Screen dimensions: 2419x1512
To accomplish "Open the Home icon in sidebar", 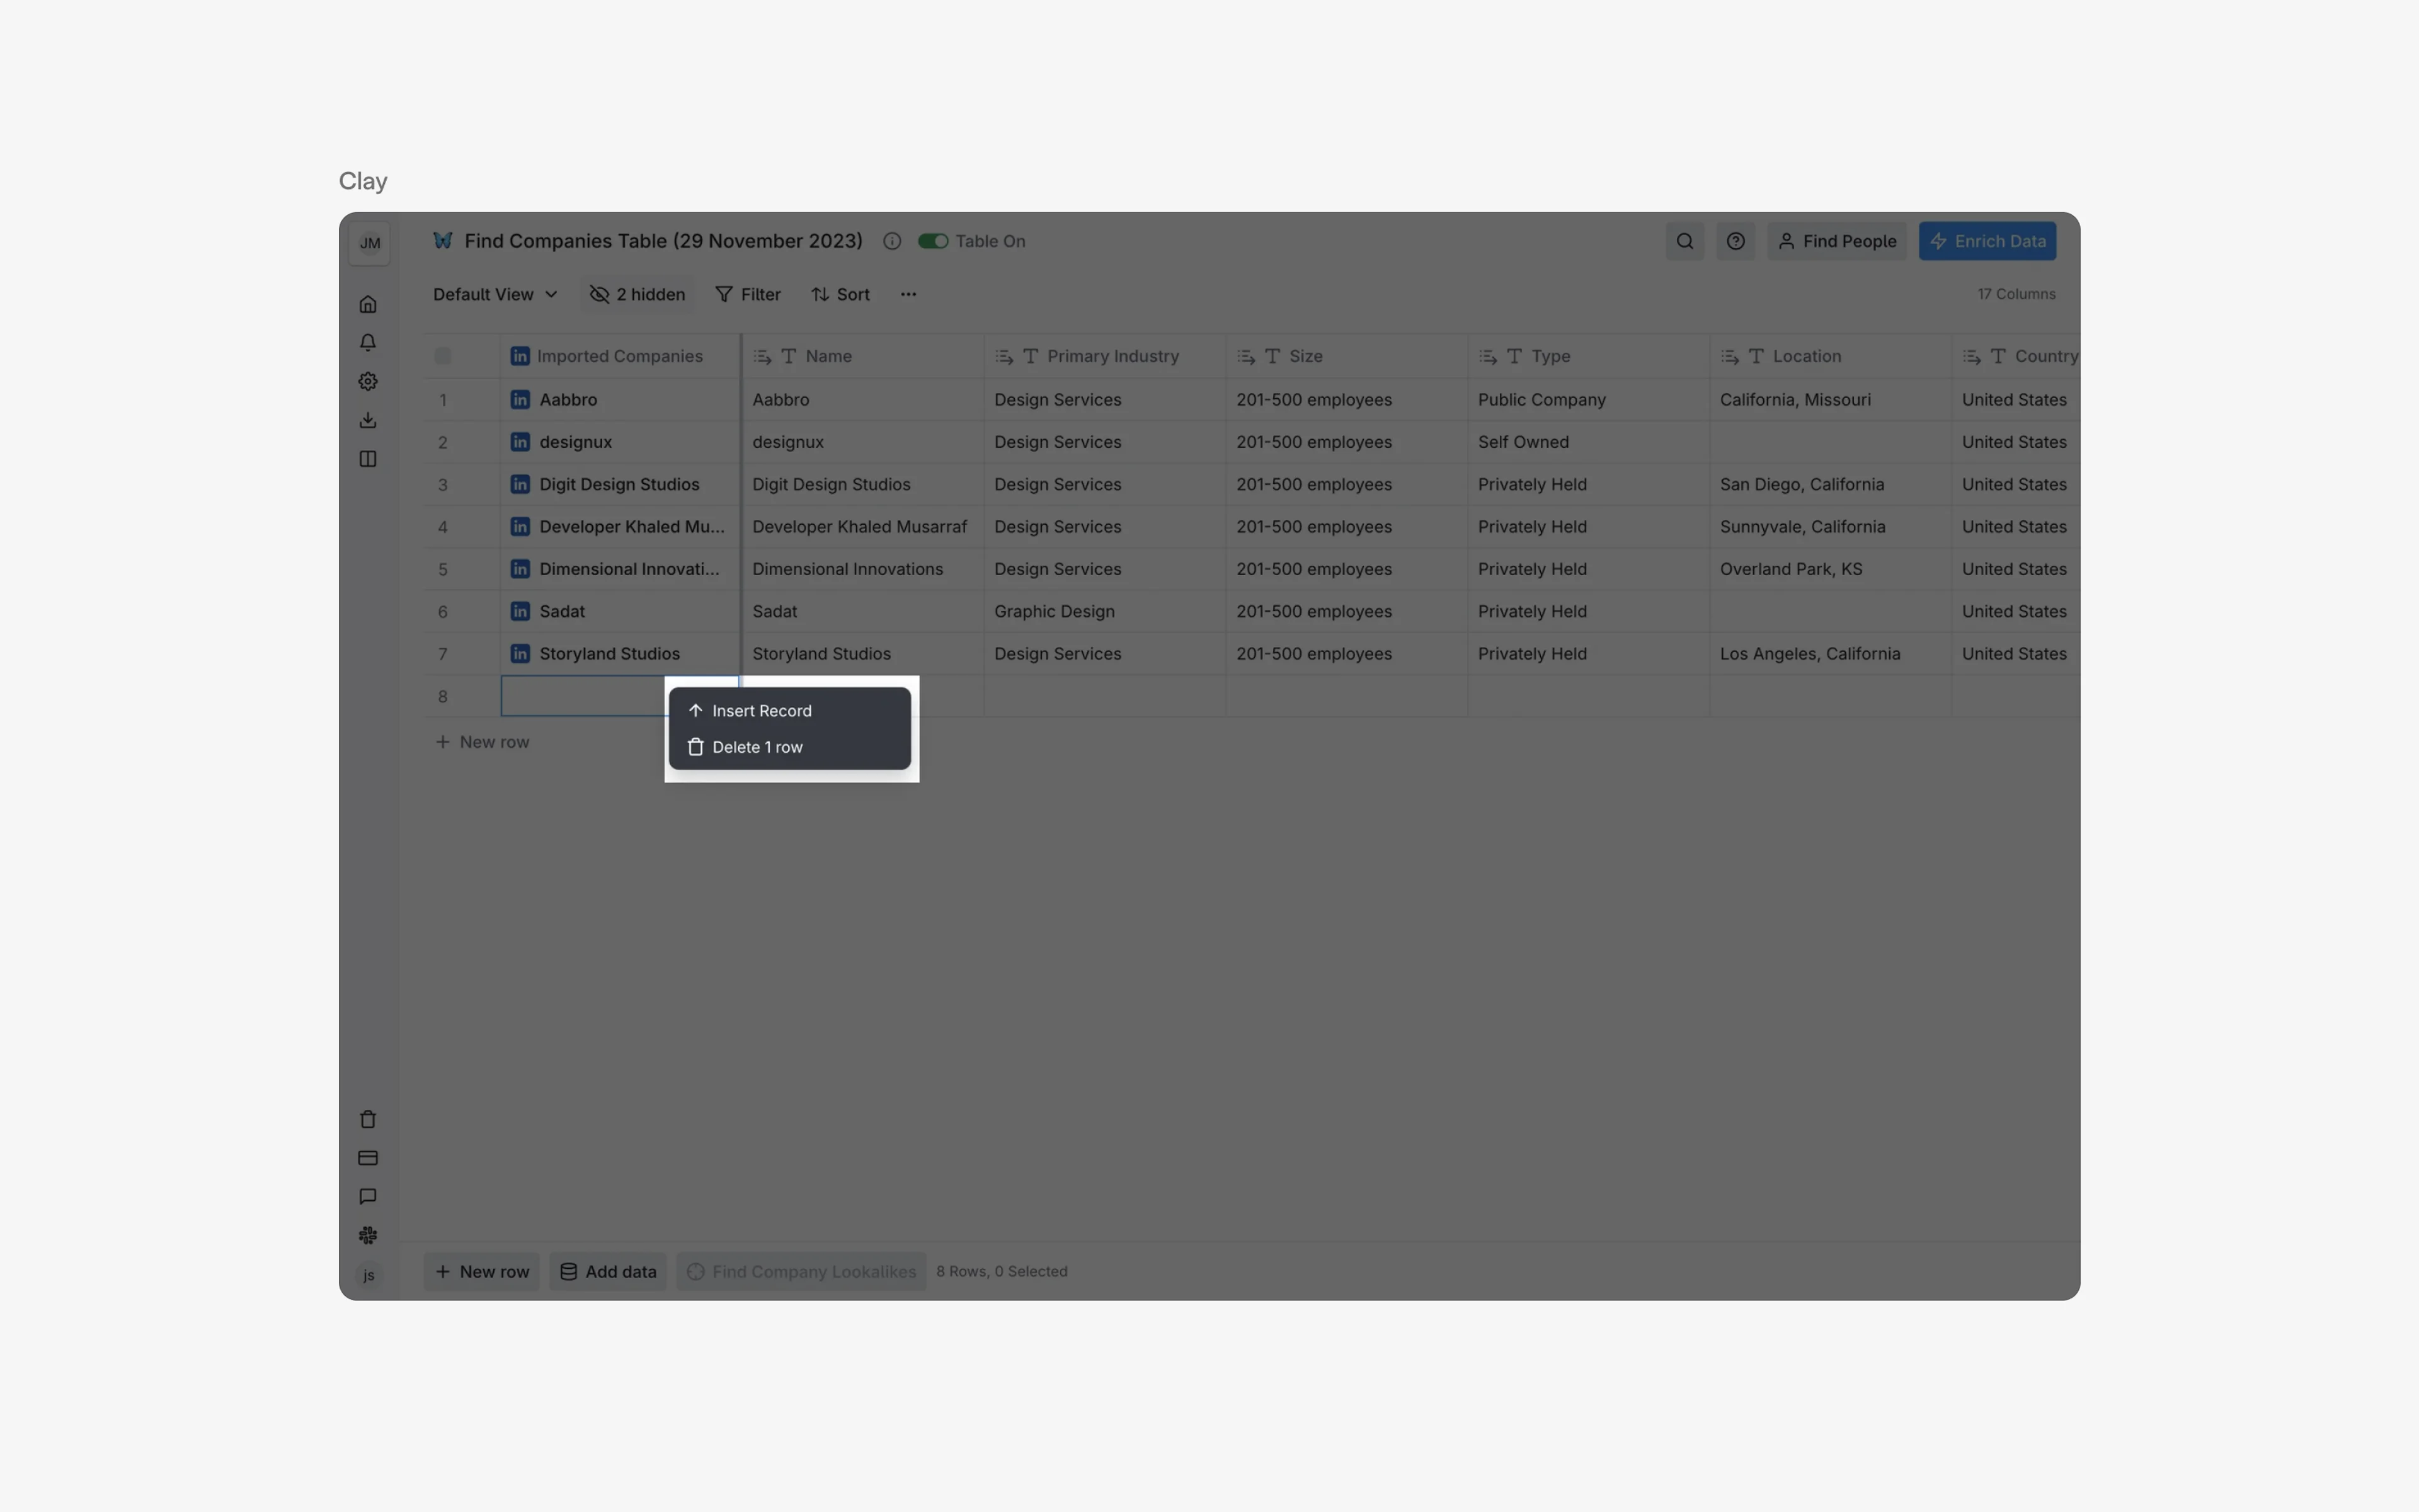I will (x=368, y=303).
